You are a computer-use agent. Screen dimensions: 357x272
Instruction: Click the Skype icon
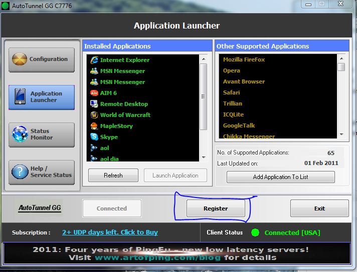(x=94, y=136)
